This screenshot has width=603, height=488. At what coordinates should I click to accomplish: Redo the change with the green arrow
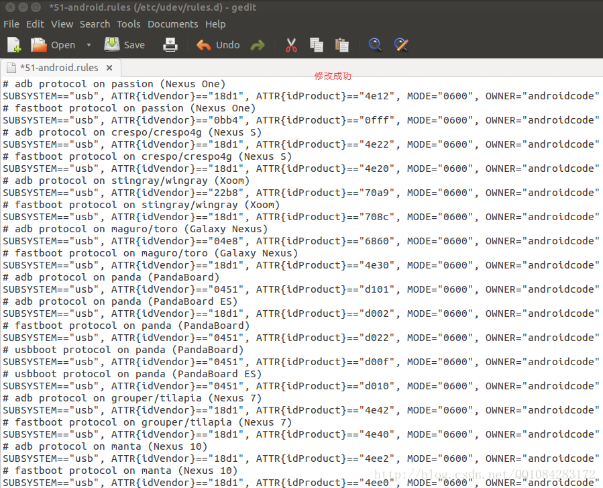[x=258, y=46]
